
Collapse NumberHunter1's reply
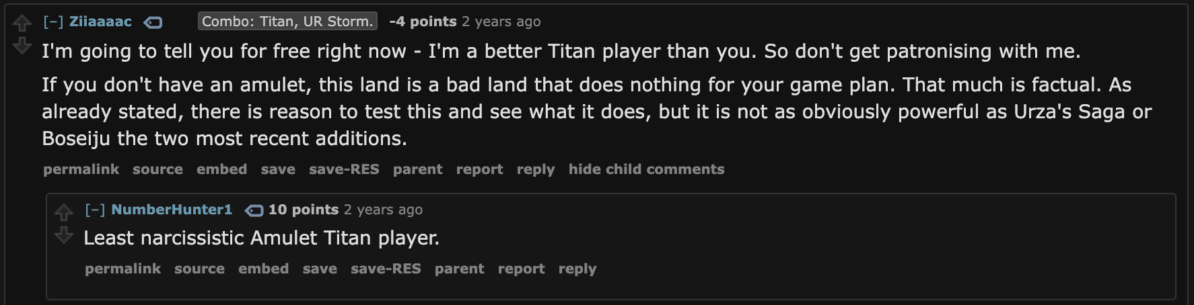(x=95, y=210)
